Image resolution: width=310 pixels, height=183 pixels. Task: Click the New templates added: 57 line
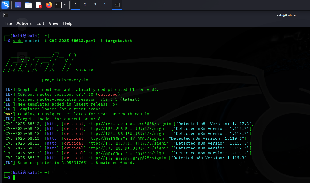[x=60, y=104]
